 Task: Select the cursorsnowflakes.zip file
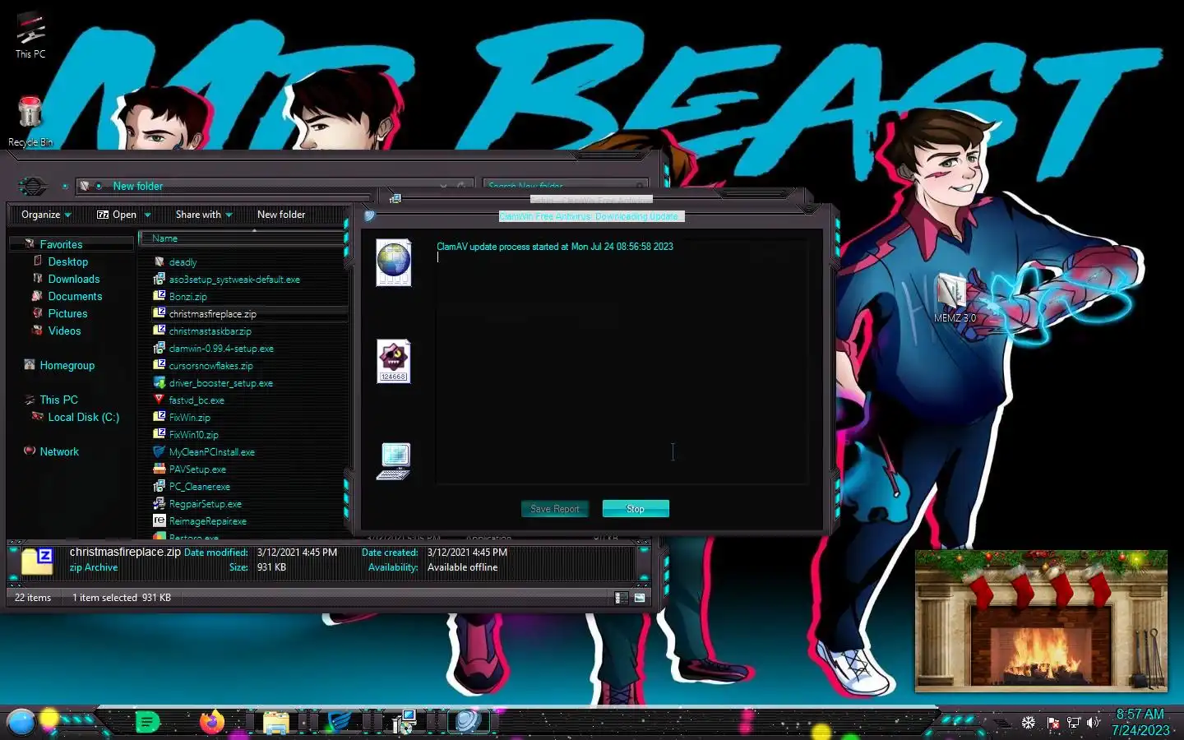210,366
